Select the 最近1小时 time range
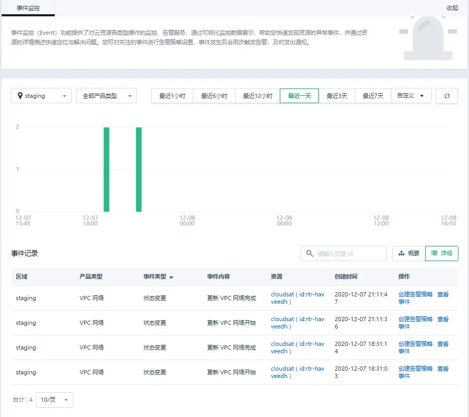Screen dimensions: 469x417 [x=172, y=96]
